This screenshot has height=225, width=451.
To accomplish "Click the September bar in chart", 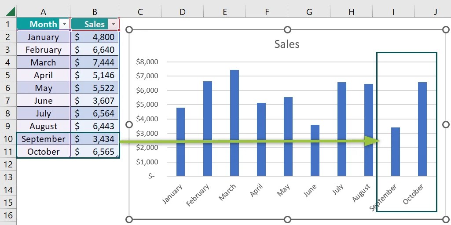I will pos(396,152).
